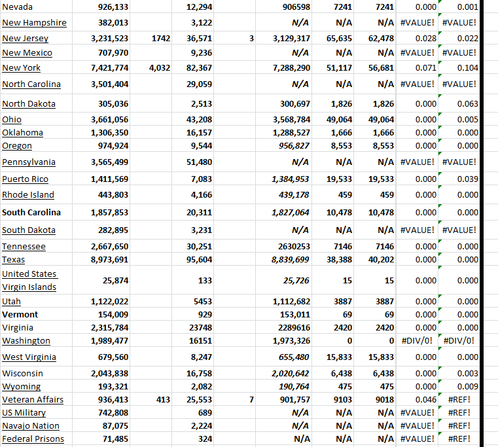The width and height of the screenshot is (498, 447).
Task: Select #REF! cell in Veteran Affairs row
Action: [x=459, y=400]
